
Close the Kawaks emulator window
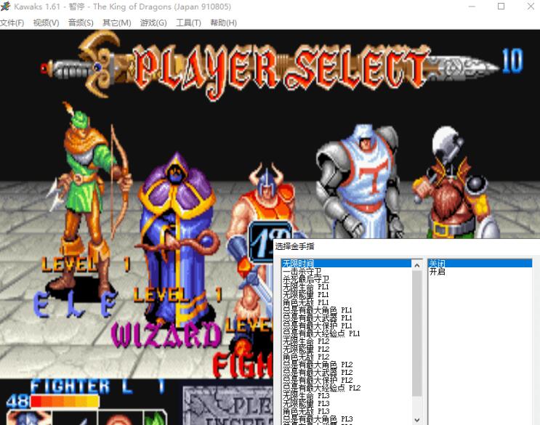tap(531, 7)
